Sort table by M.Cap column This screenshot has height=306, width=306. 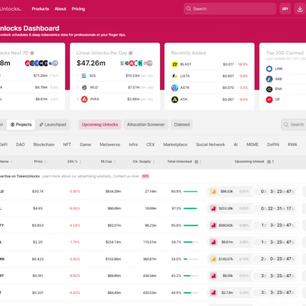click(108, 162)
